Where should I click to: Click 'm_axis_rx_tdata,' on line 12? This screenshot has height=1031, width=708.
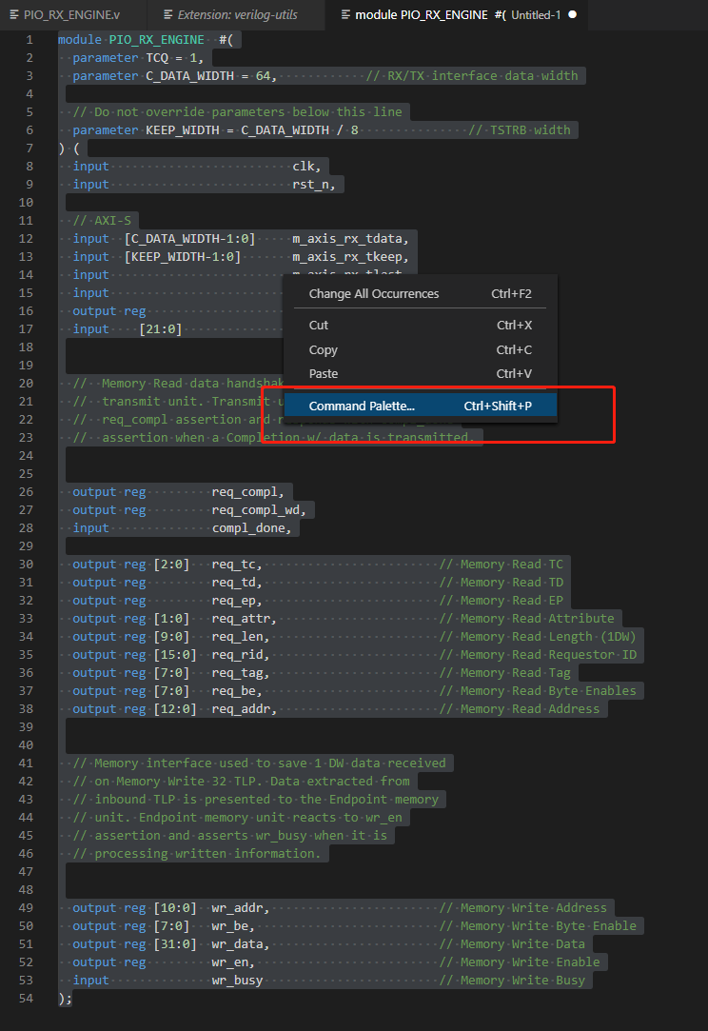[350, 239]
